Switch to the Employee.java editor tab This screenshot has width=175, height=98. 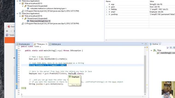tap(23, 44)
